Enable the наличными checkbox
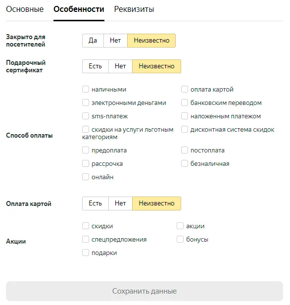 [86, 89]
